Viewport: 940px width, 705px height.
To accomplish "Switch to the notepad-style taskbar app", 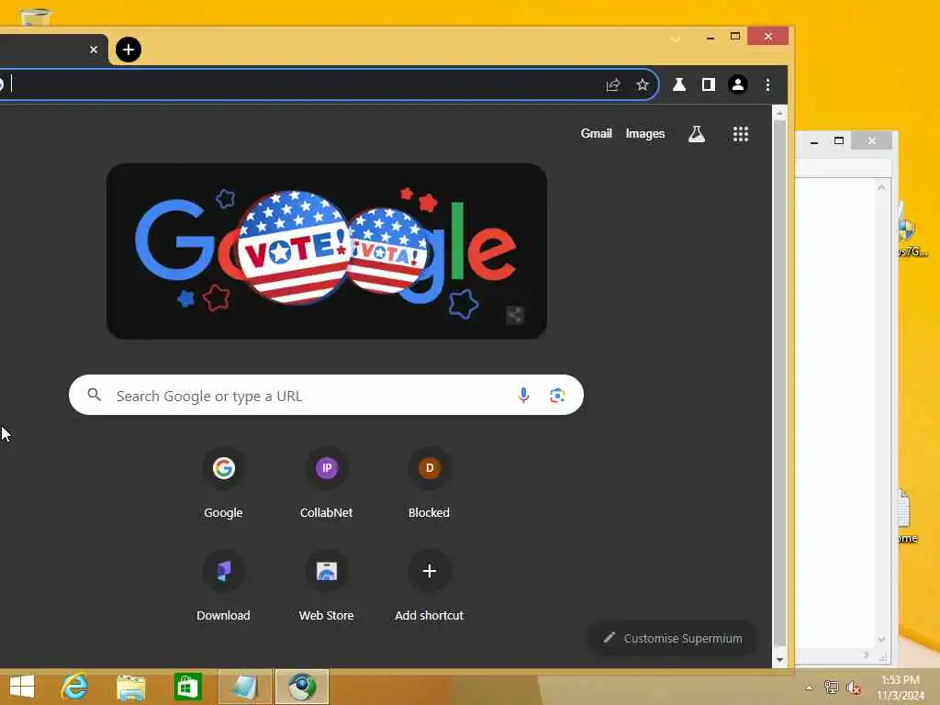I will click(244, 687).
